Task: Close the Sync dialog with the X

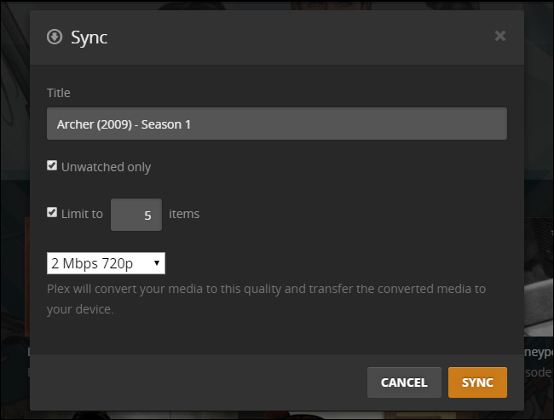Action: pyautogui.click(x=500, y=36)
